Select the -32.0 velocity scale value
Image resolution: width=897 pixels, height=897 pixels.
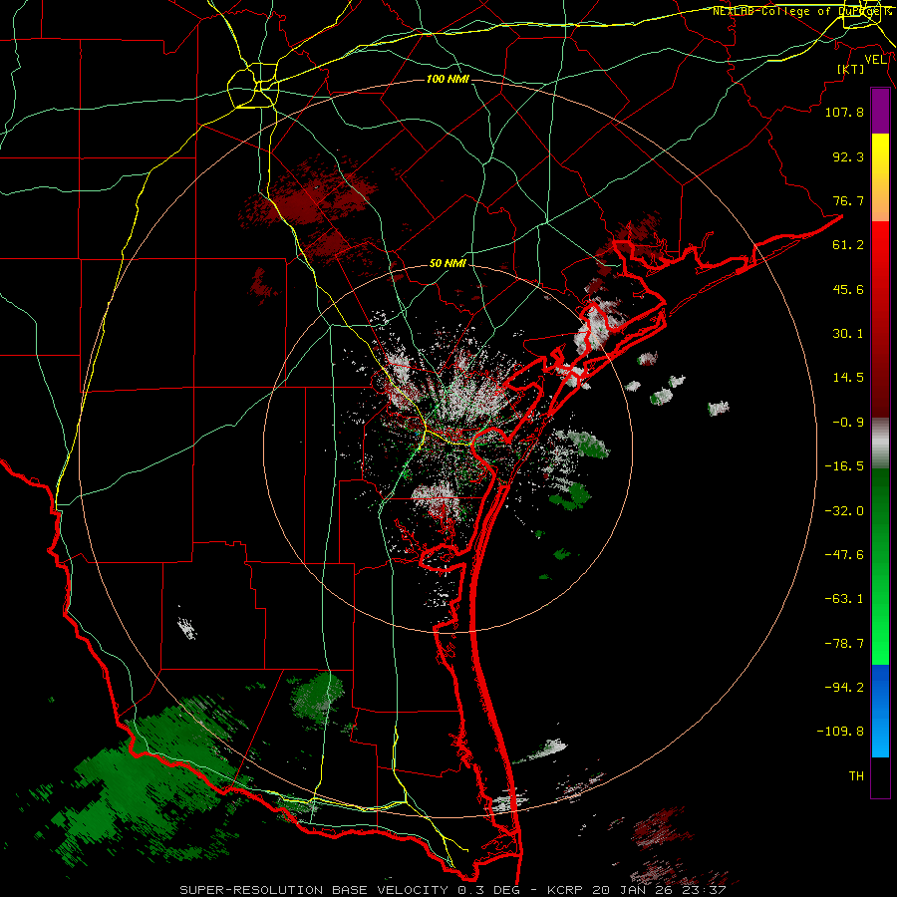point(844,511)
